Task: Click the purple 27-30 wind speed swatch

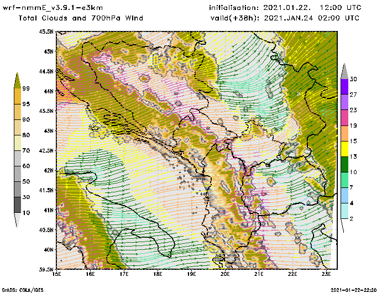Action: 344,87
